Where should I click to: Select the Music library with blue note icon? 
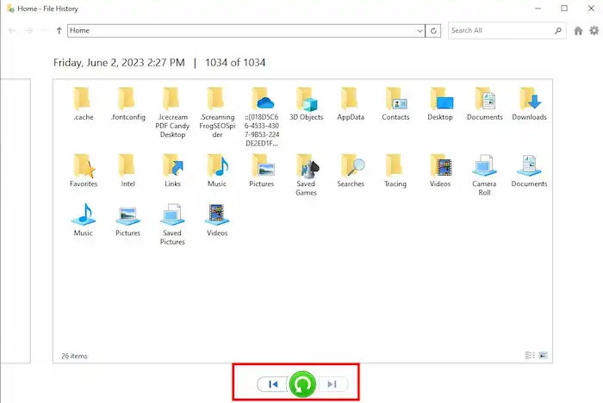(84, 220)
